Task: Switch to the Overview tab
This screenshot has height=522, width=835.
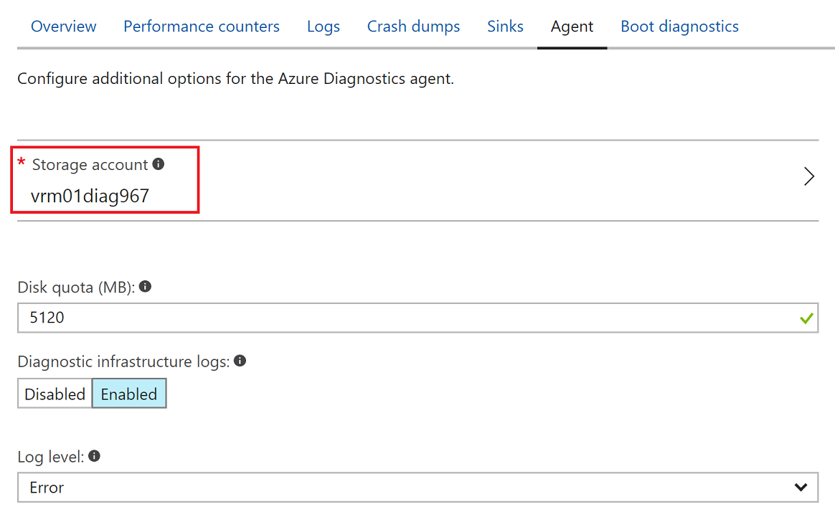Action: tap(63, 26)
